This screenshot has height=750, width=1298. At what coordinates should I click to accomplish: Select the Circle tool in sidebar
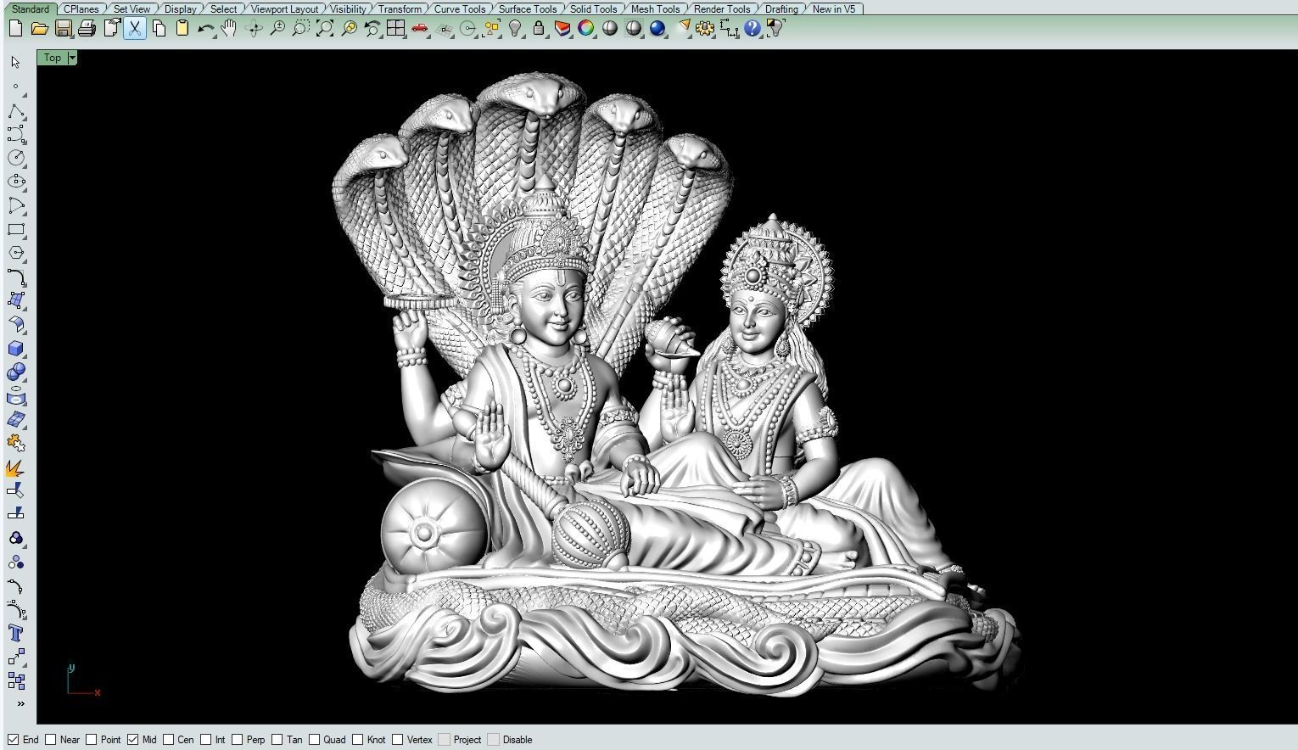click(16, 158)
